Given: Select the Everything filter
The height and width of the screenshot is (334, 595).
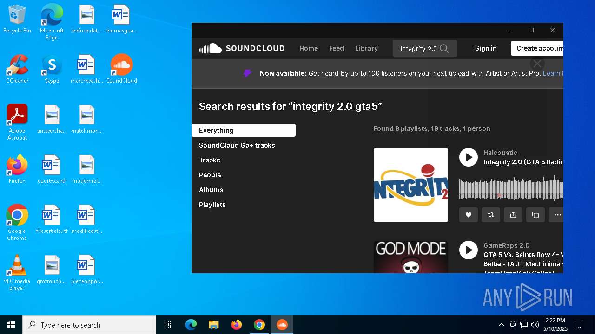Looking at the screenshot, I should (244, 130).
